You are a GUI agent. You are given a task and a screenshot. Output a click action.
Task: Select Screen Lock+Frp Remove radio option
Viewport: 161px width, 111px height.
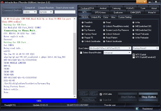104,30
